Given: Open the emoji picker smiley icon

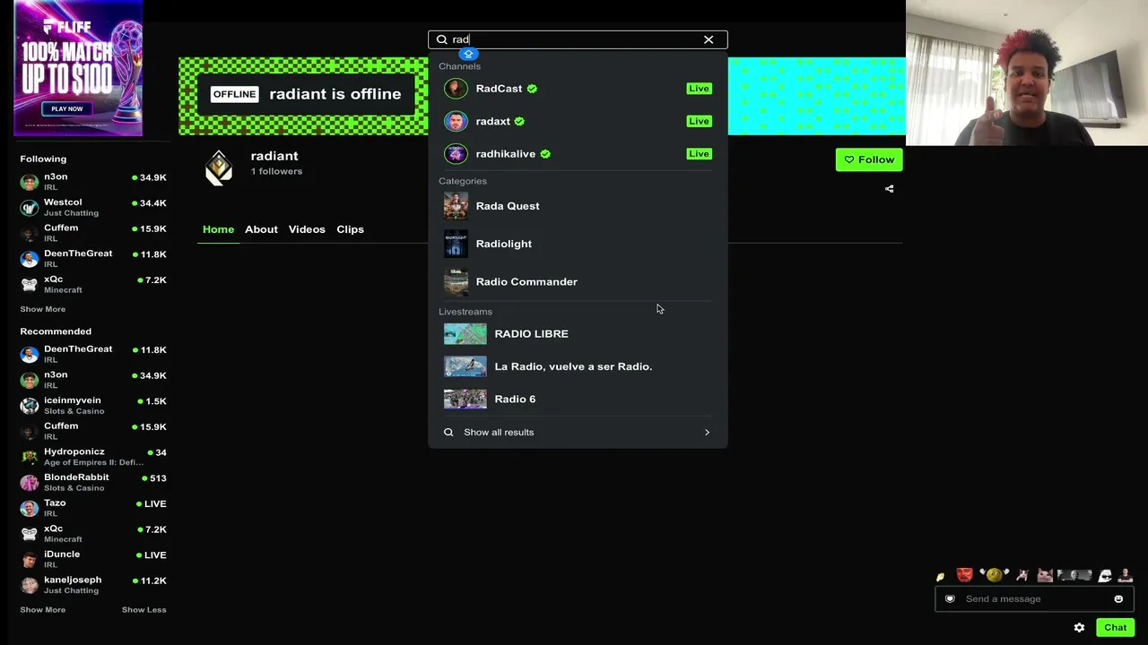Looking at the screenshot, I should point(1118,599).
